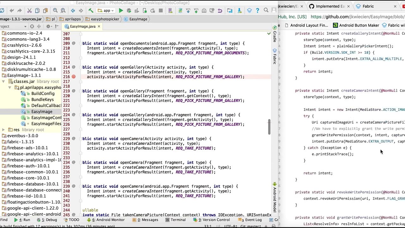Hide the Project panel with hide icon
This screenshot has width=405, height=228.
tap(57, 26)
